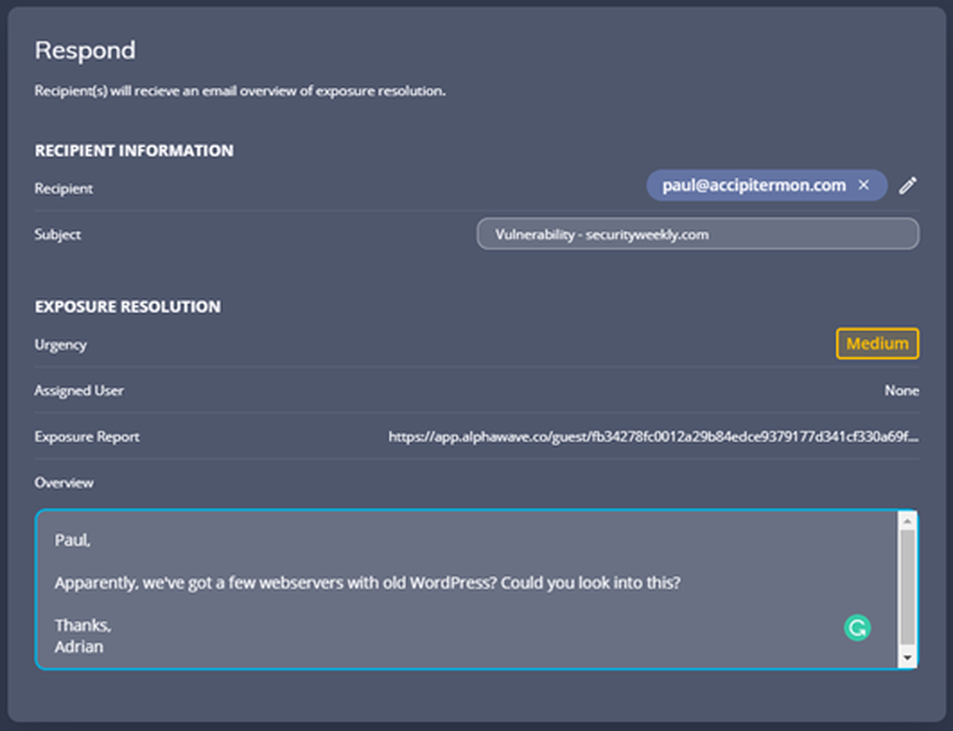Click the overview scrollbar up arrow
953x731 pixels.
pyautogui.click(x=907, y=521)
